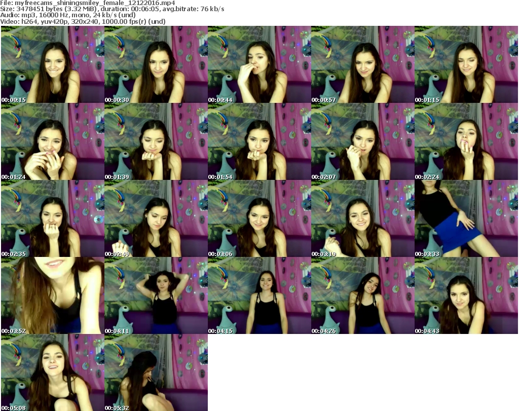Select the thumbnail timestamped 00:03:33
This screenshot has height=411, width=519.
point(466,218)
